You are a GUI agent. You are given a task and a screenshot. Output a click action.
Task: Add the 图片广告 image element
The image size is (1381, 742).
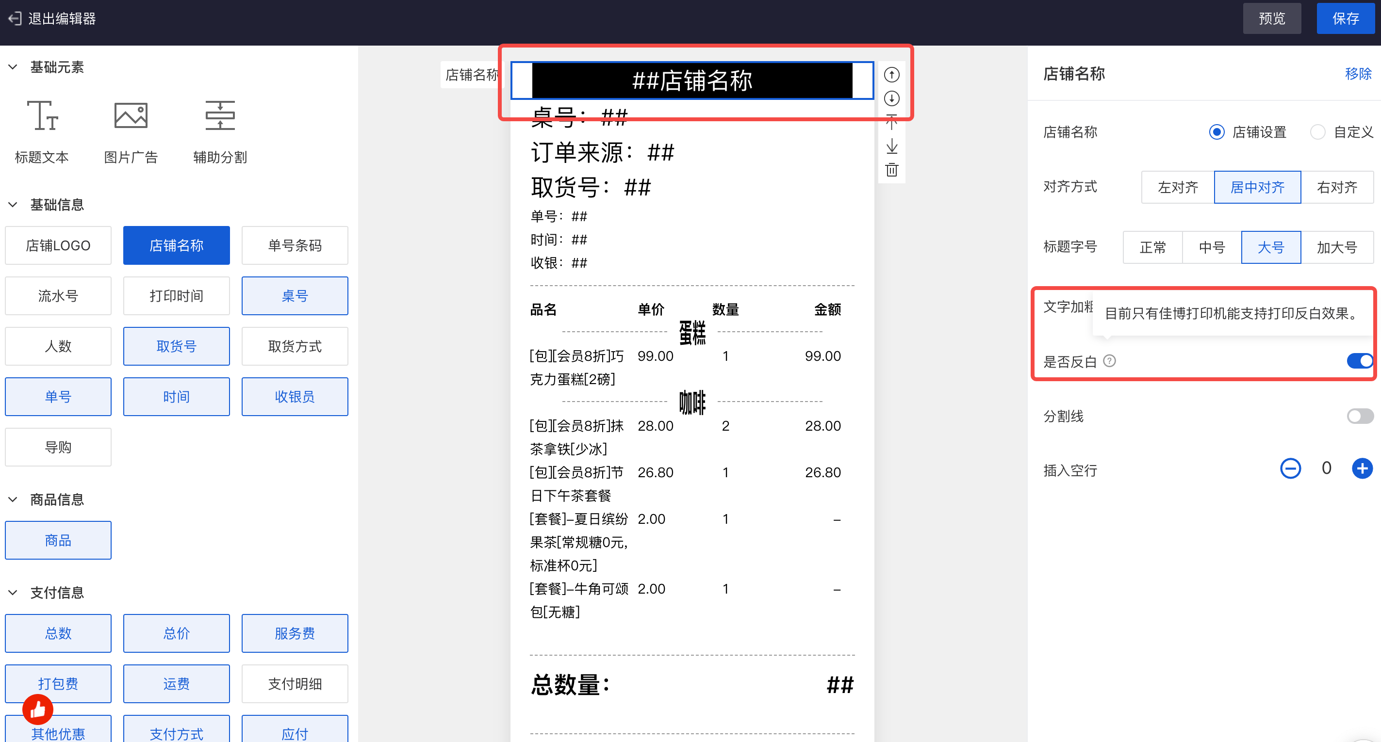(x=130, y=115)
